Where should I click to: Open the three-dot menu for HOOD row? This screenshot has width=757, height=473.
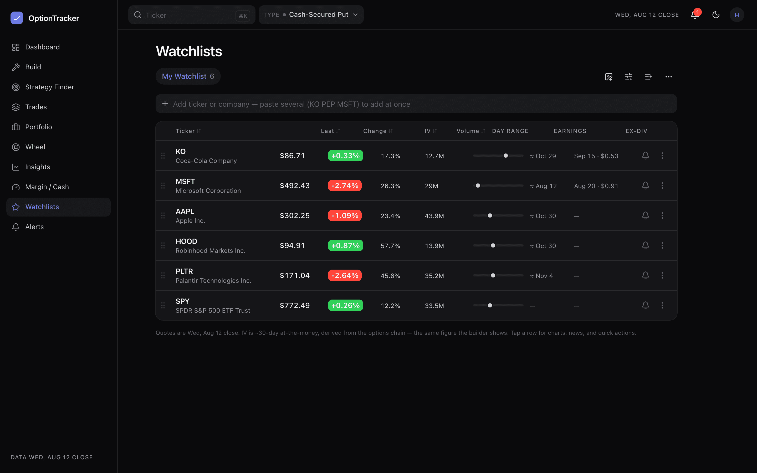662,246
